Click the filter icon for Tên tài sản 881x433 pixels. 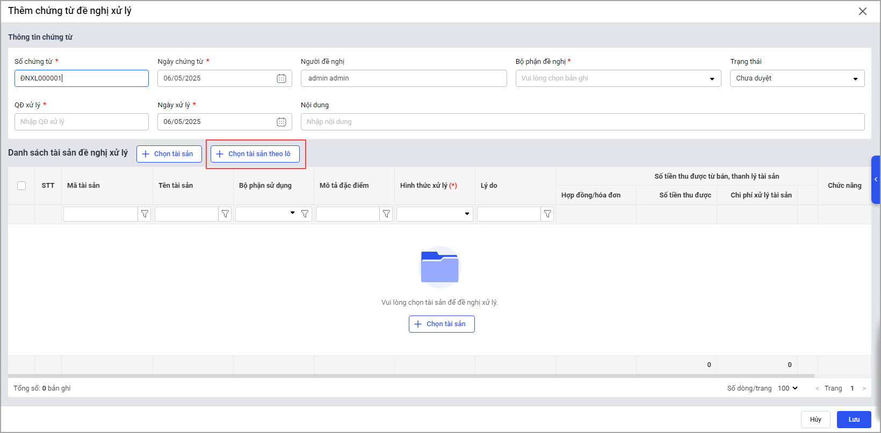click(225, 214)
